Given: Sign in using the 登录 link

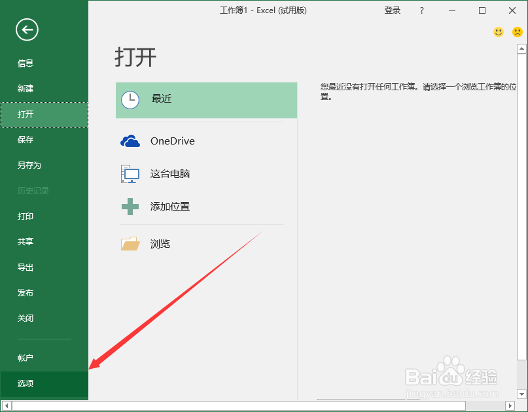Looking at the screenshot, I should (x=393, y=10).
